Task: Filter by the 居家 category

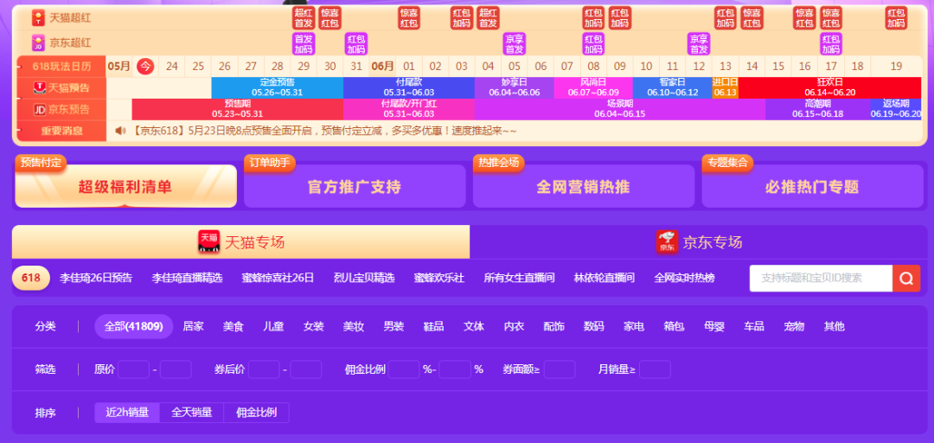Action: (x=194, y=327)
